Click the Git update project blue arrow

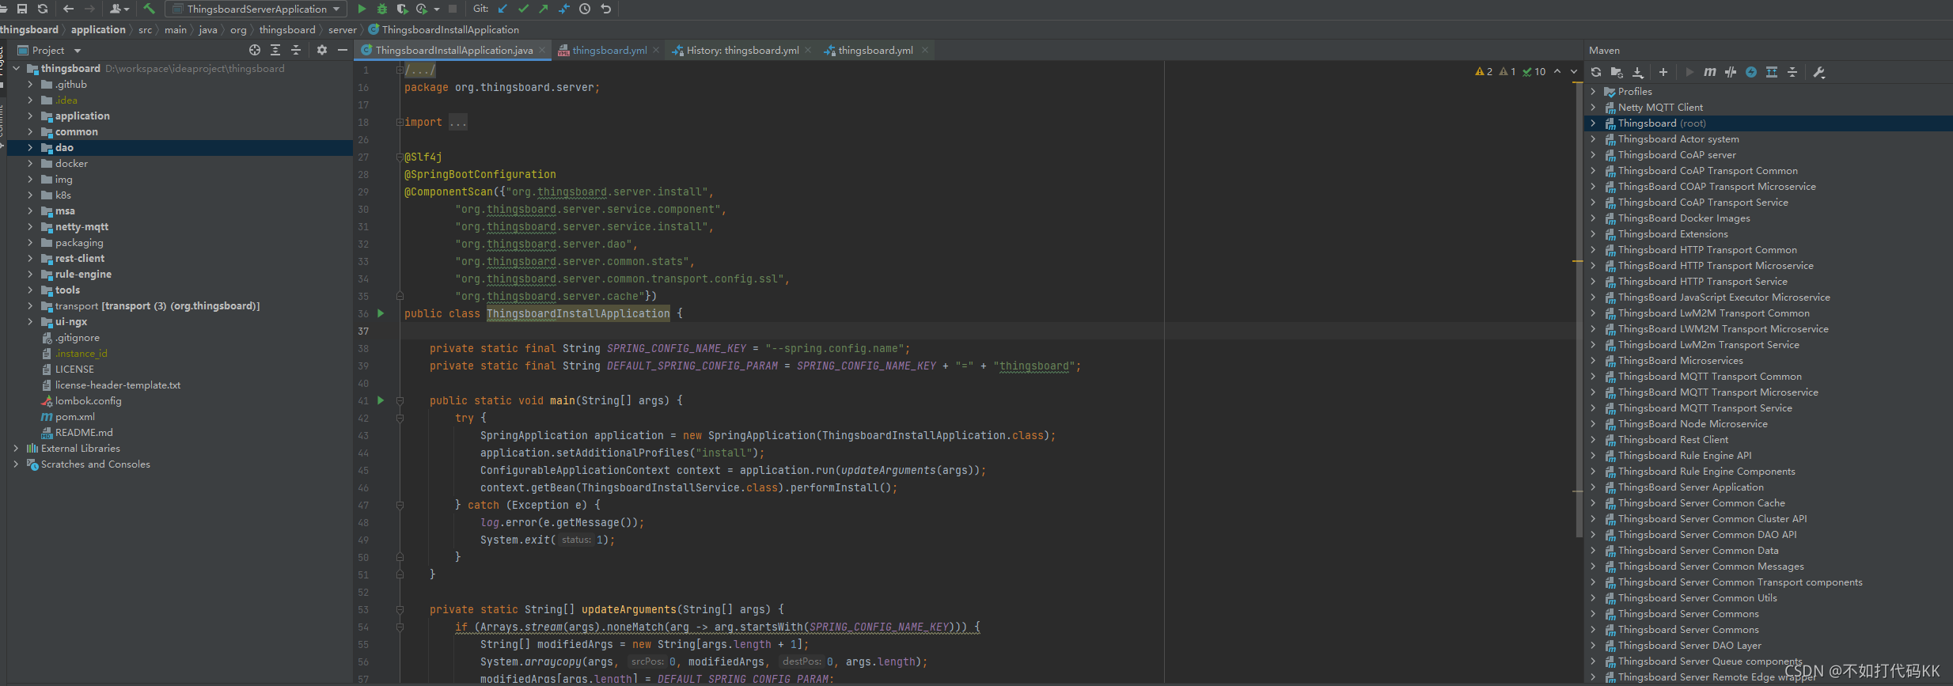503,9
